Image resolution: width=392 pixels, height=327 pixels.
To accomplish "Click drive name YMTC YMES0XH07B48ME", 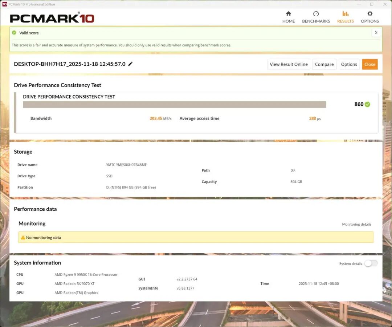I will 126,165.
